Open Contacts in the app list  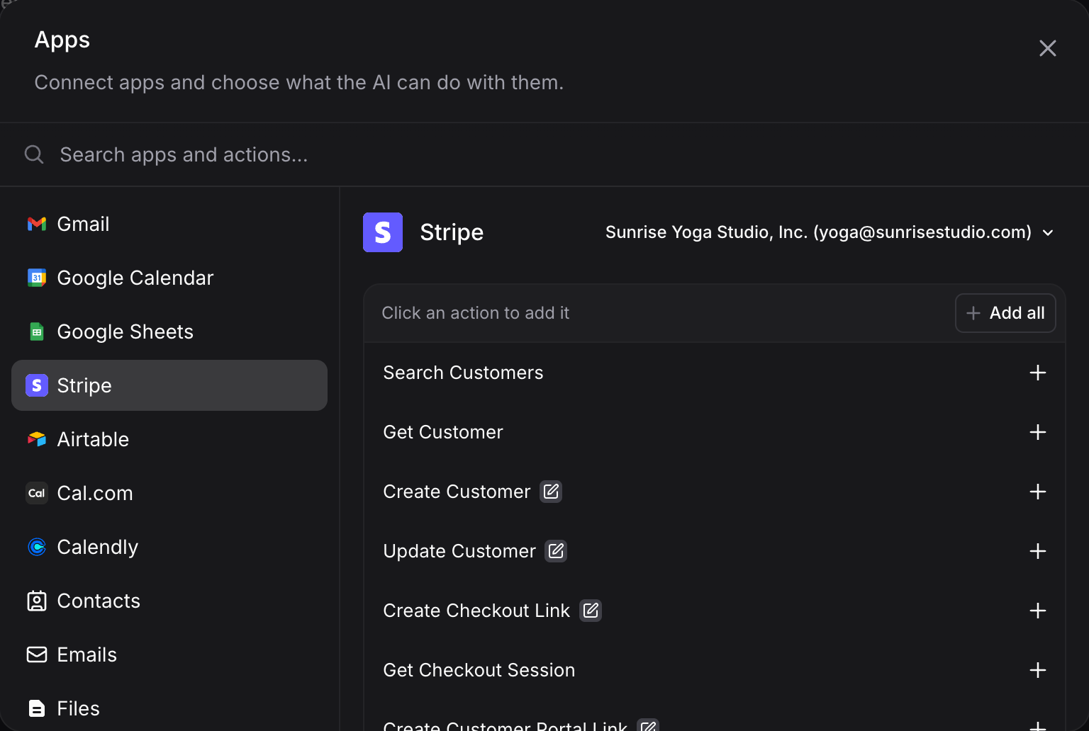point(169,601)
